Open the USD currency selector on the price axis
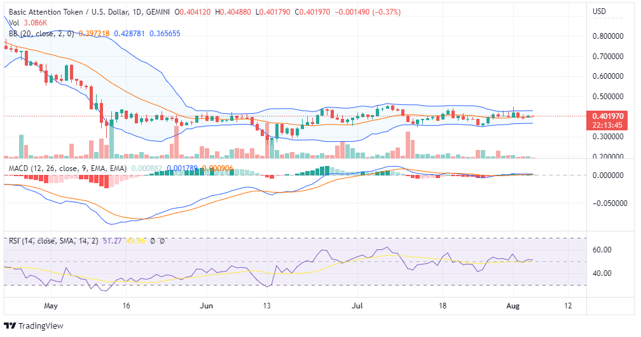The image size is (641, 337). click(x=599, y=11)
